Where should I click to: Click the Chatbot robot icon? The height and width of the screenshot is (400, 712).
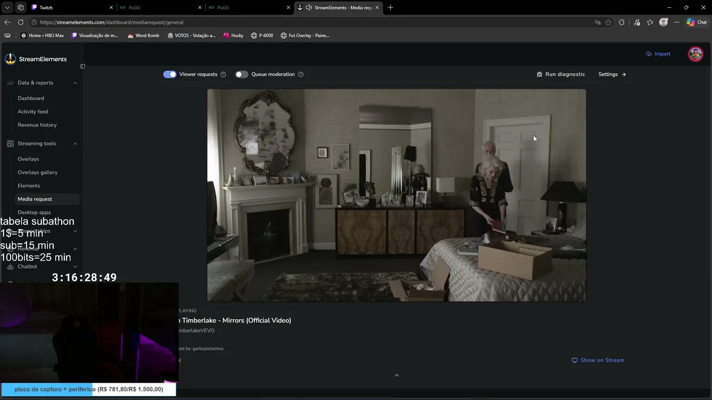point(10,267)
